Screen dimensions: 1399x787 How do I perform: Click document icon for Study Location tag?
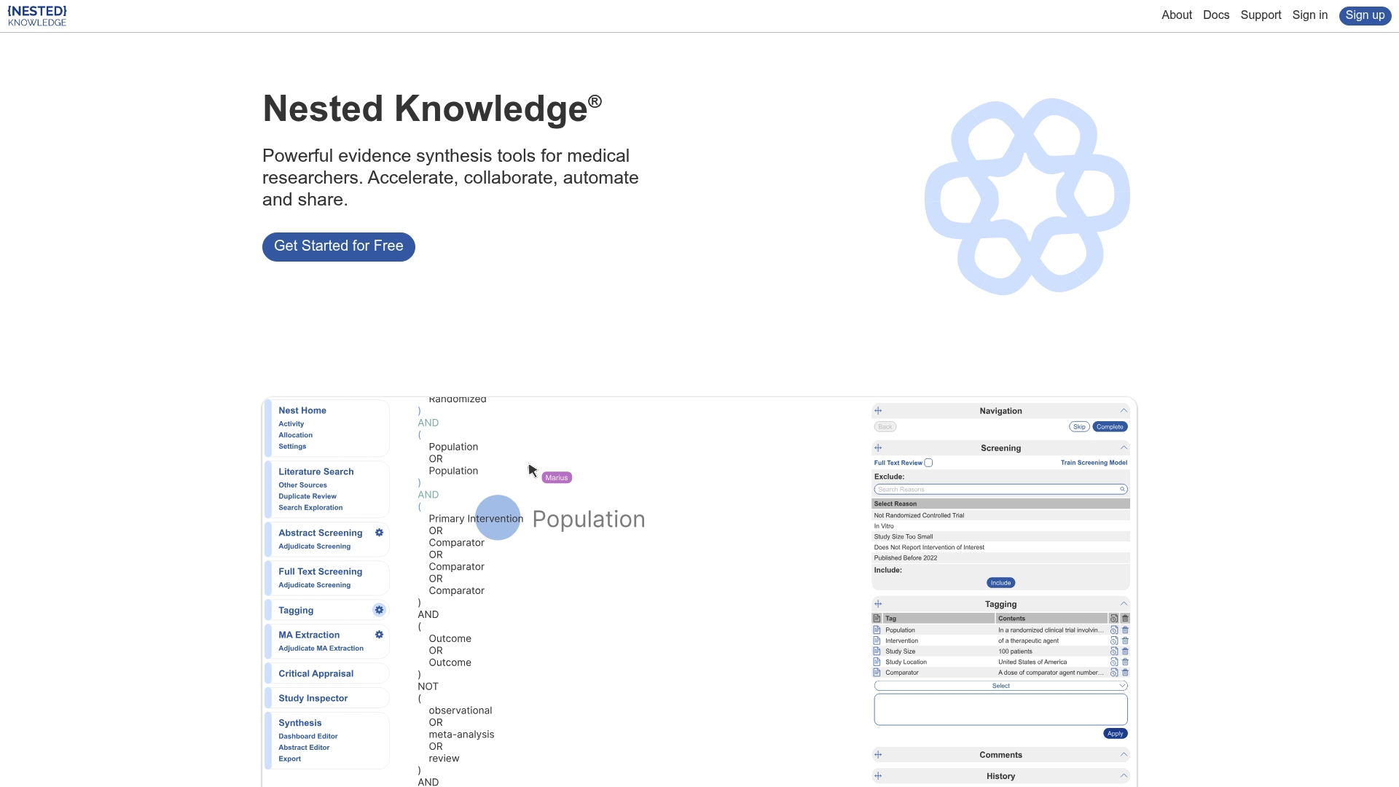877,662
